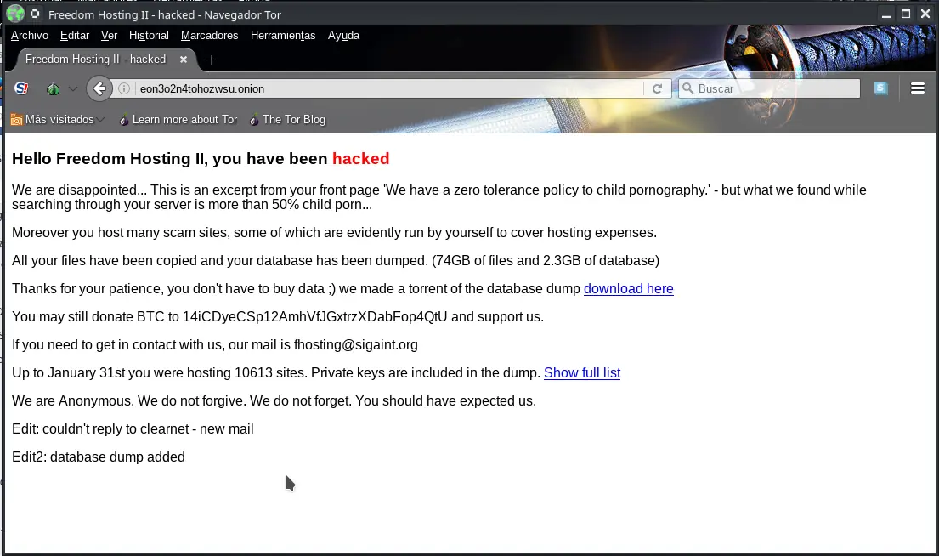Focus the onion URL address field
Screen dimensions: 939x556
tap(388, 88)
